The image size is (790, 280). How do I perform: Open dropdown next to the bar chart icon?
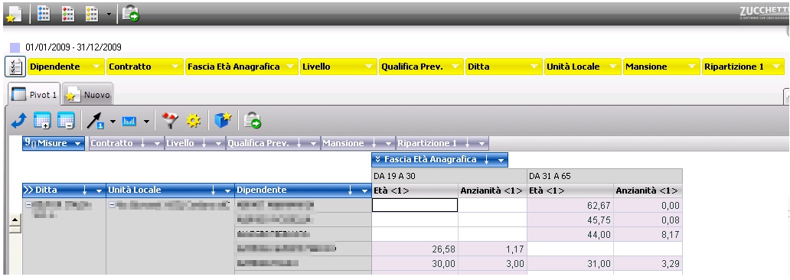tap(146, 122)
